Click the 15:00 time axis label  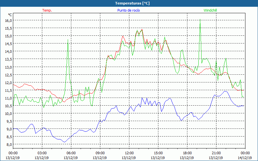pos(158,153)
